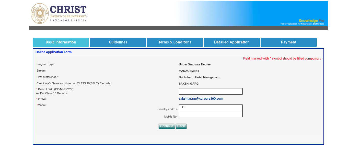349x162 pixels.
Task: Click the Under Graduate Degree text
Action: [195, 64]
